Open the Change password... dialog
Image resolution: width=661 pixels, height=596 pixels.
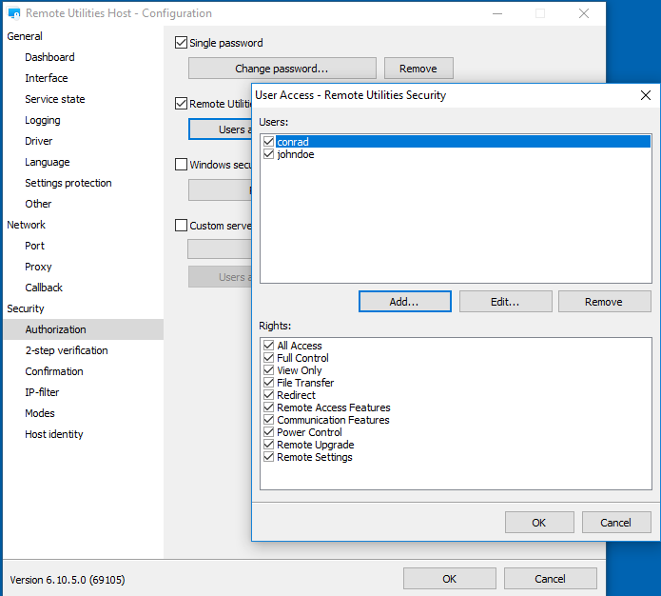pos(282,69)
